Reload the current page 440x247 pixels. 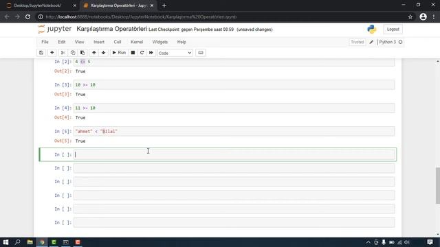[27, 16]
